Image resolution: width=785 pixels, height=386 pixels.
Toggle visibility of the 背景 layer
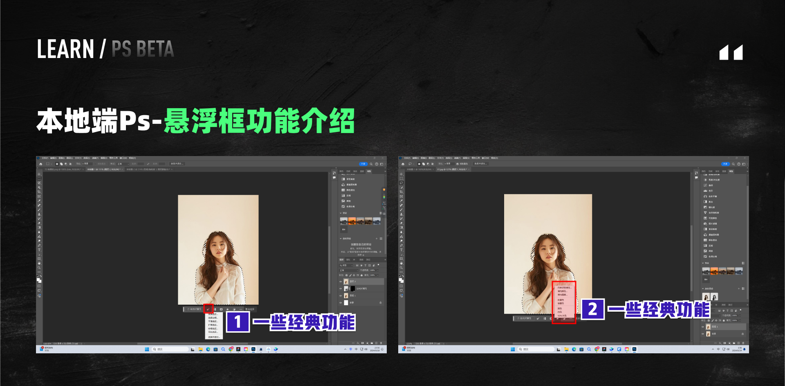pos(341,302)
